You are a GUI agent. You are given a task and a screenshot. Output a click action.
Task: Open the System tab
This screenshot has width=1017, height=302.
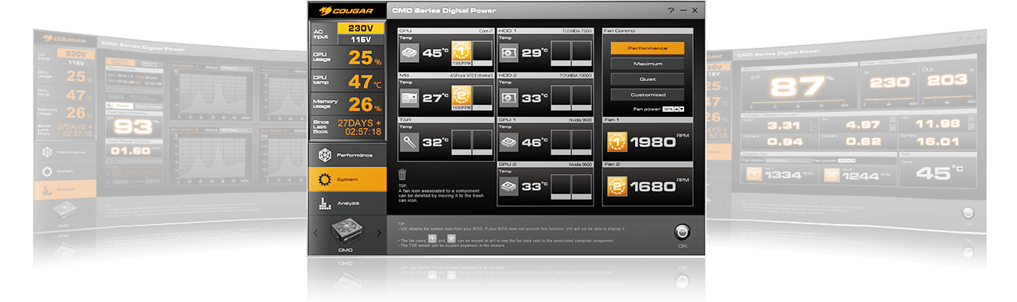click(348, 179)
